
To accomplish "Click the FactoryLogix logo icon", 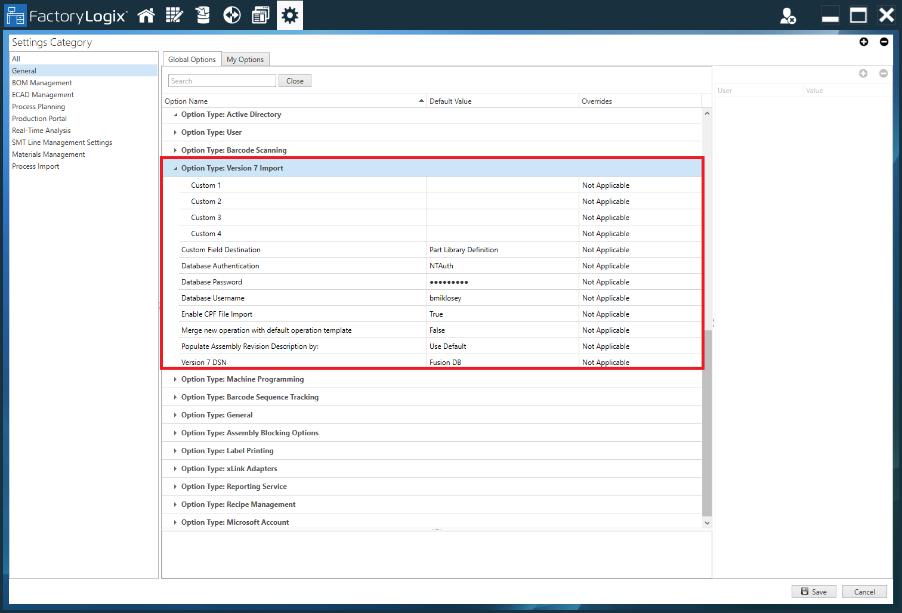I will coord(16,15).
